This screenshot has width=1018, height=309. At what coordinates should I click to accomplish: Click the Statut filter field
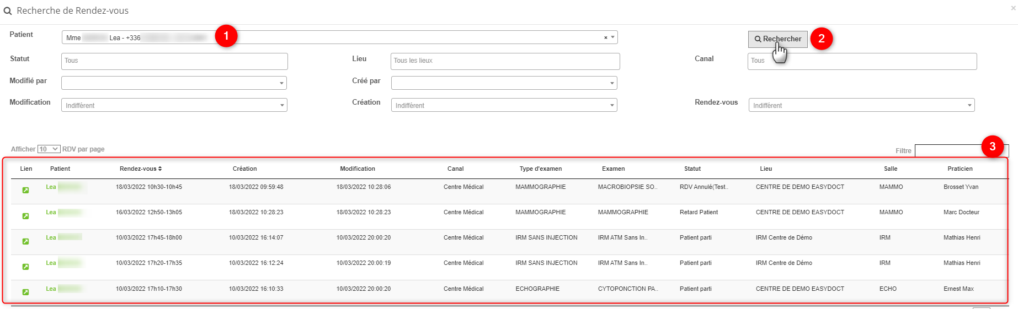[x=174, y=61]
